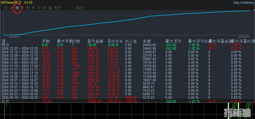Image resolution: width=255 pixels, height=119 pixels.
Task: Open the 币 currency tab
Action: (x=39, y=8)
